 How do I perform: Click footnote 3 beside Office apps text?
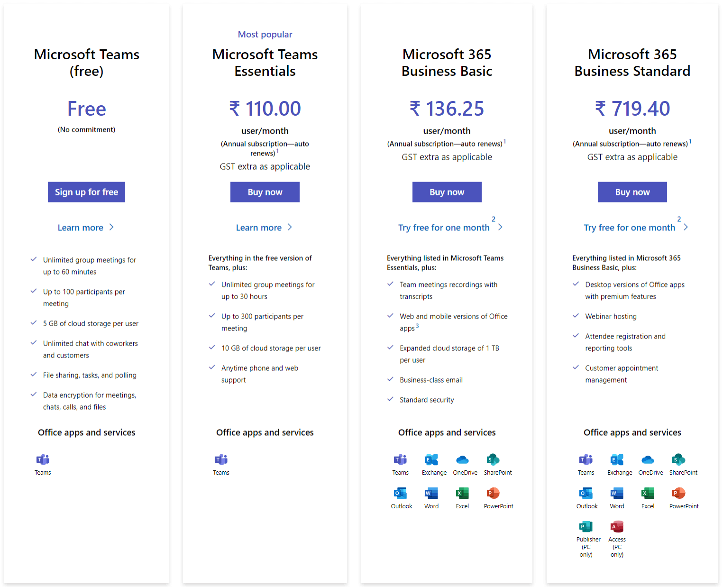point(417,326)
